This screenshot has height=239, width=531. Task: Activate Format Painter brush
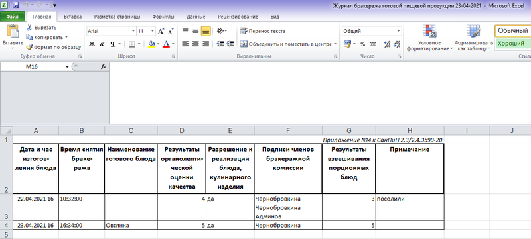[x=54, y=47]
